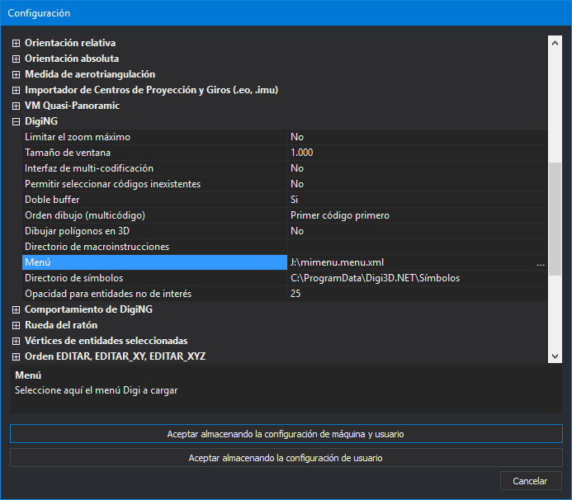Viewport: 572px width, 500px height.
Task: Open the browse ellipsis for Menú file
Action: (x=541, y=262)
